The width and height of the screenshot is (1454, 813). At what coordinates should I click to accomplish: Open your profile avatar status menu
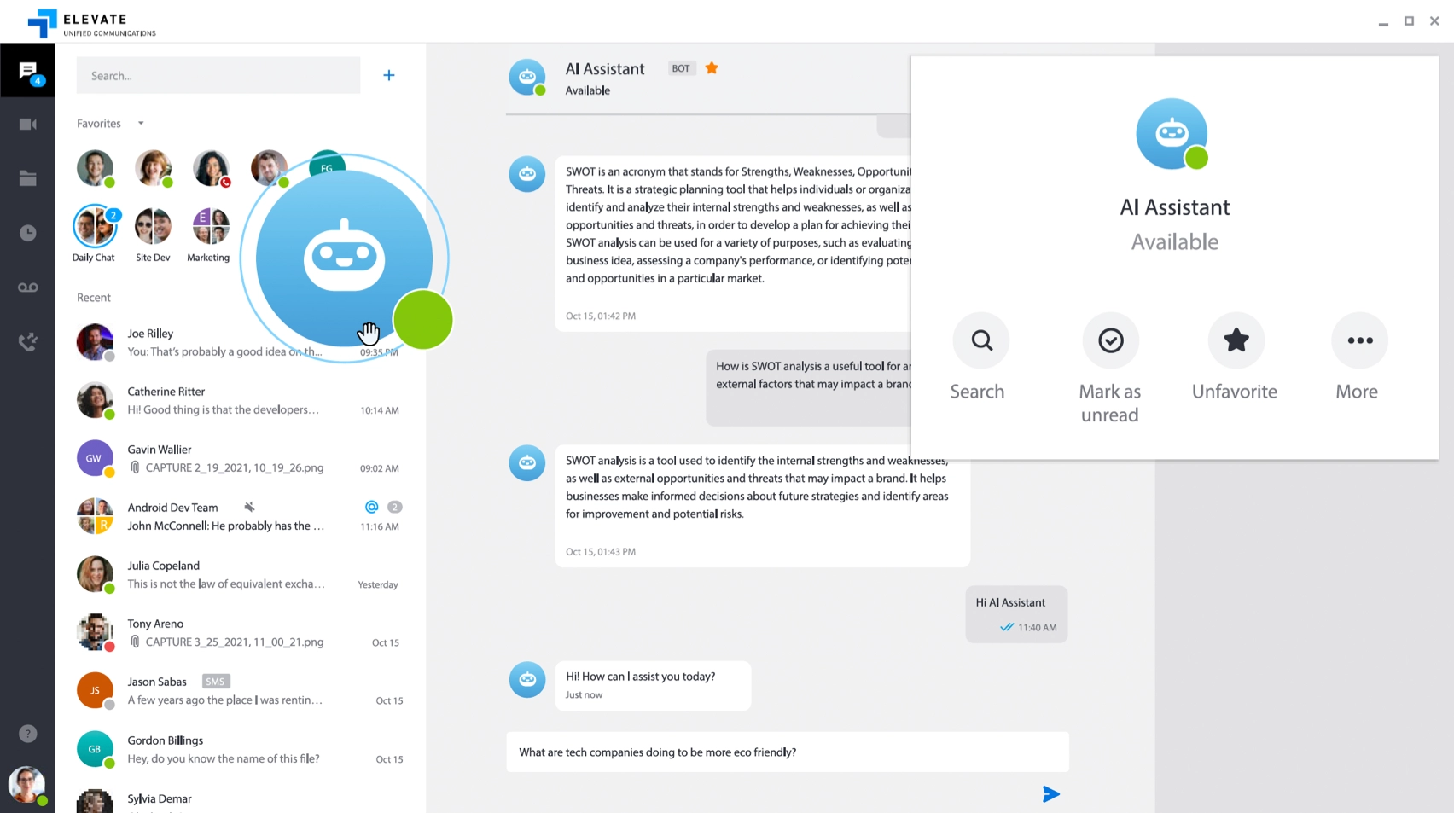(x=26, y=785)
